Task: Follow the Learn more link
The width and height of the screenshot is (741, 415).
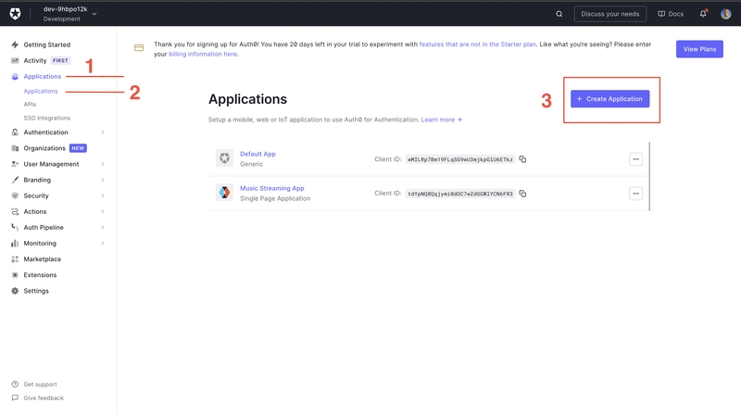Action: tap(441, 119)
